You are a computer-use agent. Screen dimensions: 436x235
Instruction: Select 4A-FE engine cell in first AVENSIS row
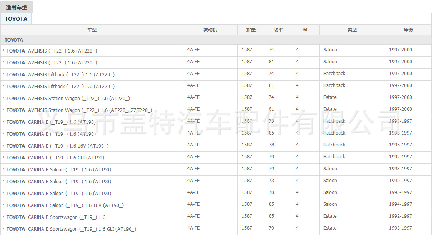click(193, 50)
